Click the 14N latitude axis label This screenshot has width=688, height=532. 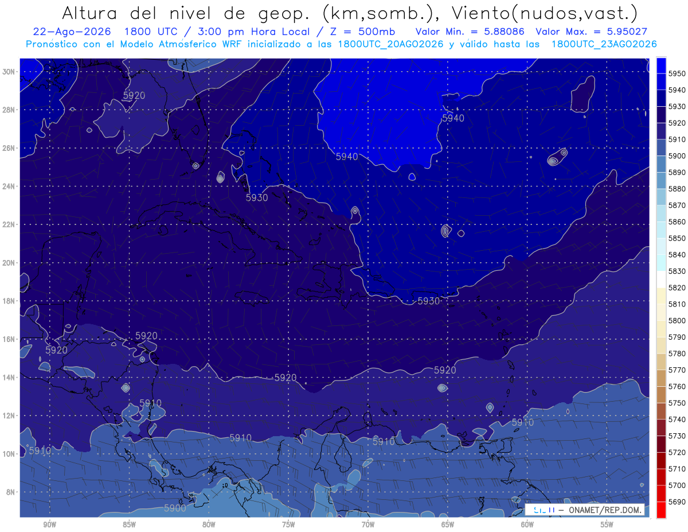pos(9,378)
